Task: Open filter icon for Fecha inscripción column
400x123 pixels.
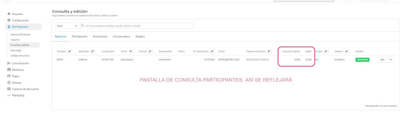Action: pos(269,52)
